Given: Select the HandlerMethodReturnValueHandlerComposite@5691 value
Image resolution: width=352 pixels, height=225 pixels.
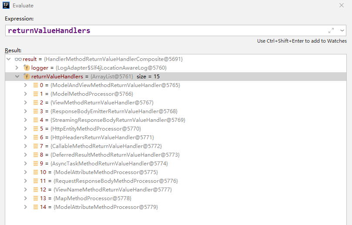Looking at the screenshot, I should 114,59.
